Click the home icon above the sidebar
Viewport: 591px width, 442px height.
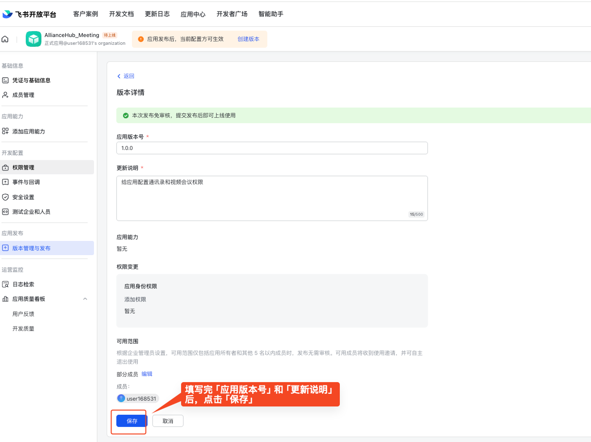coord(4,38)
